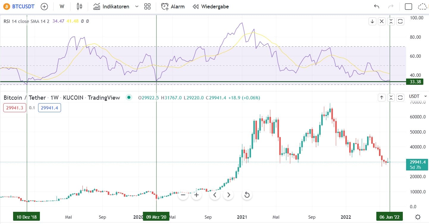Open the Indikatoren indicators dialog
Screen dimensions: 429x224
click(112, 7)
